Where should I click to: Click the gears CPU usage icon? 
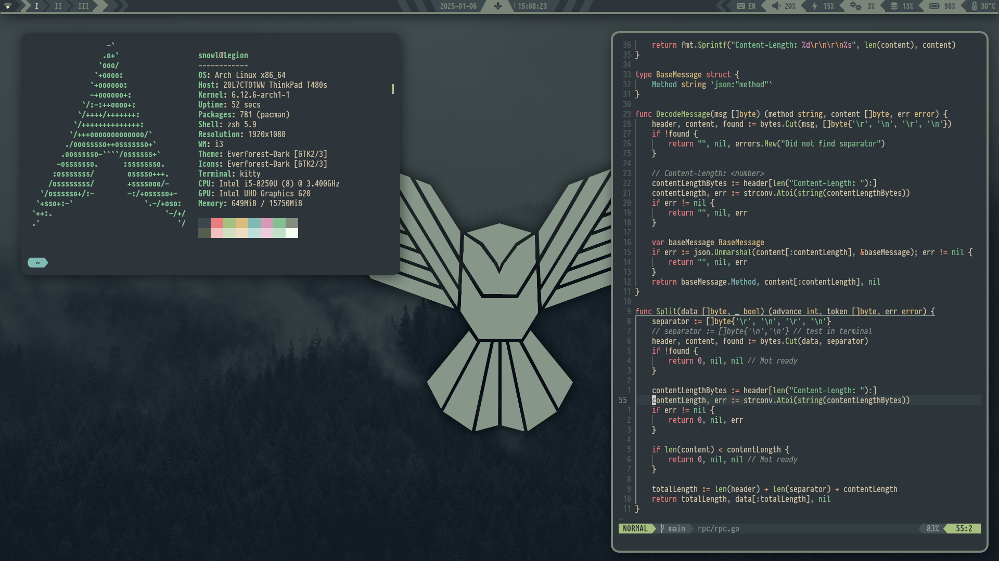855,6
